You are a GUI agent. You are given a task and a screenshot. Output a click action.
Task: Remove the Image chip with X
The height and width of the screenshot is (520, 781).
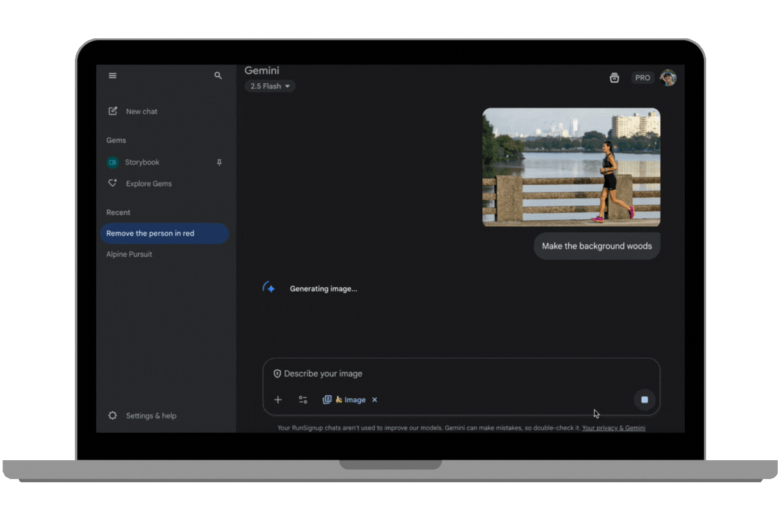[x=374, y=400]
